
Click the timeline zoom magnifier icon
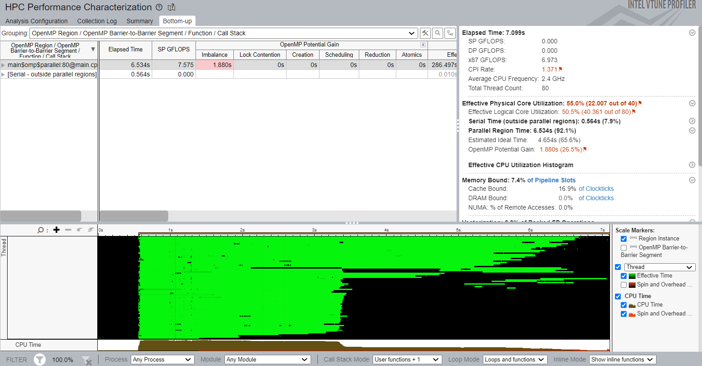click(41, 230)
